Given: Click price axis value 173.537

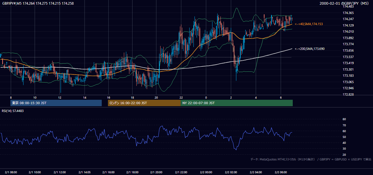Looking at the screenshot, I should (348, 57).
